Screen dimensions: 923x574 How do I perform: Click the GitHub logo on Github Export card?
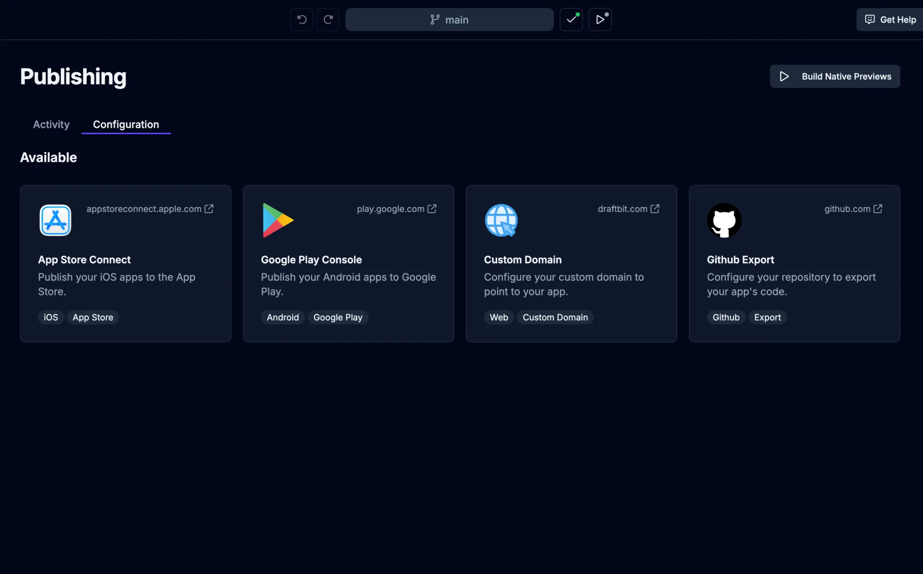[x=724, y=220]
